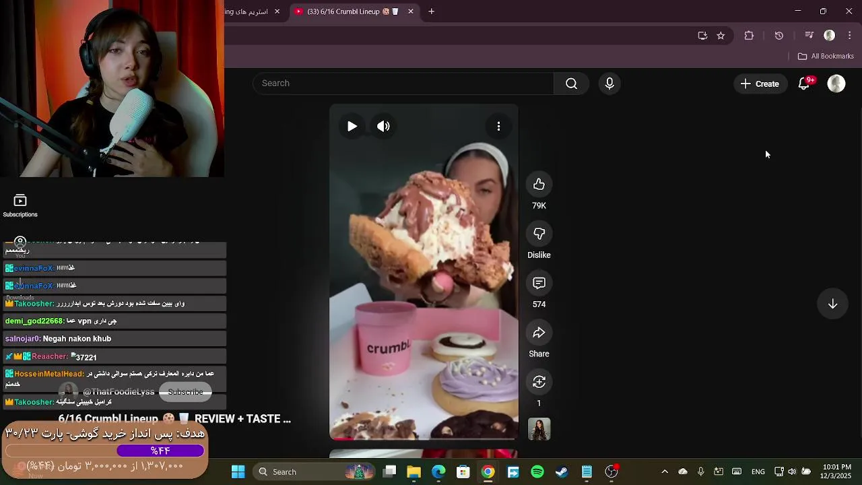
Task: Open Task View on taskbar
Action: tap(390, 472)
